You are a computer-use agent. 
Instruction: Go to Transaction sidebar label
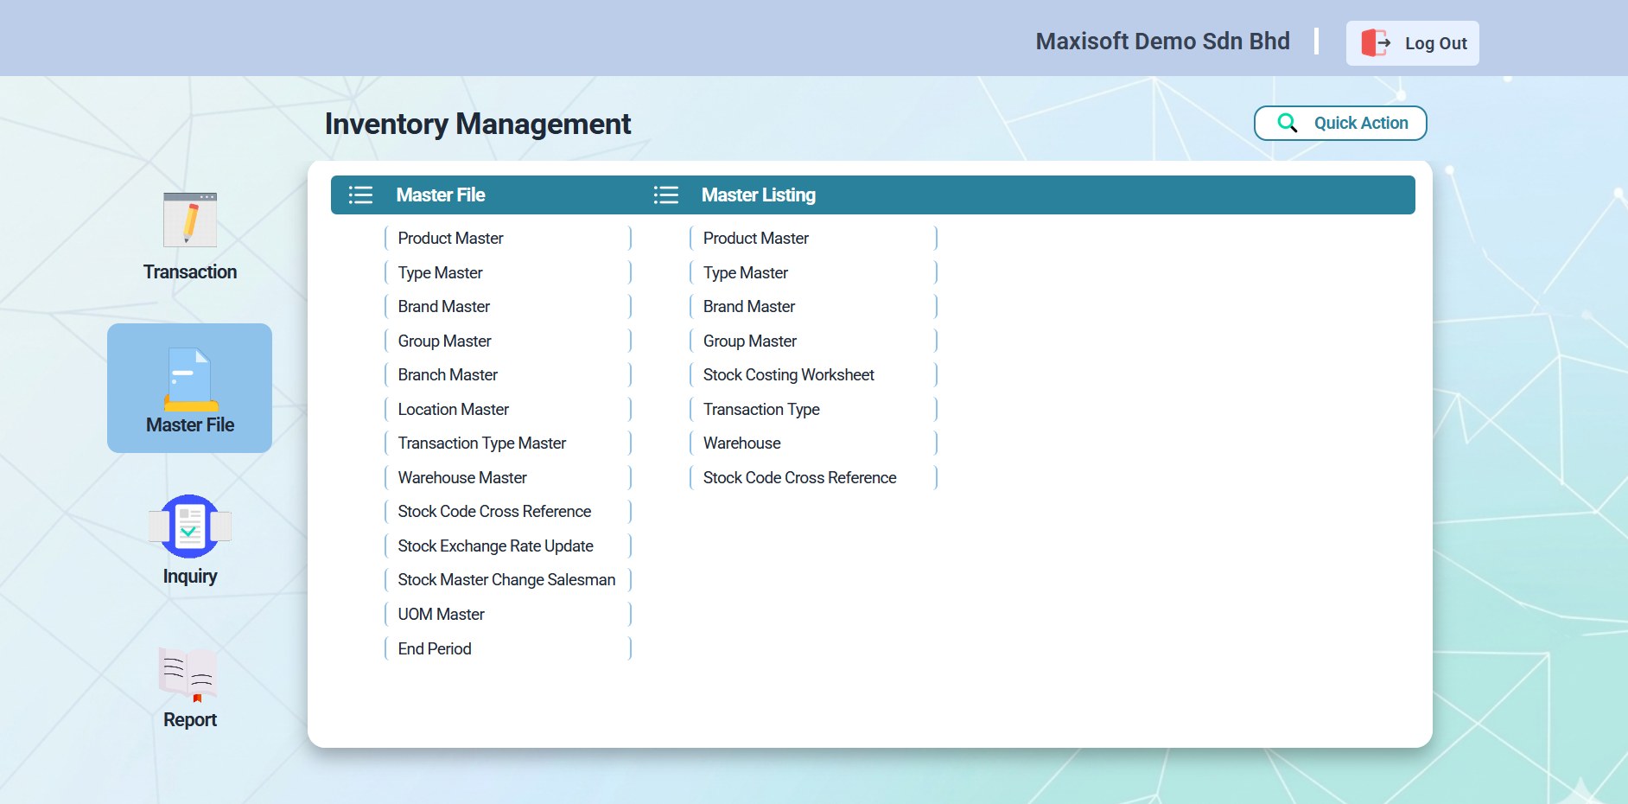click(x=190, y=271)
